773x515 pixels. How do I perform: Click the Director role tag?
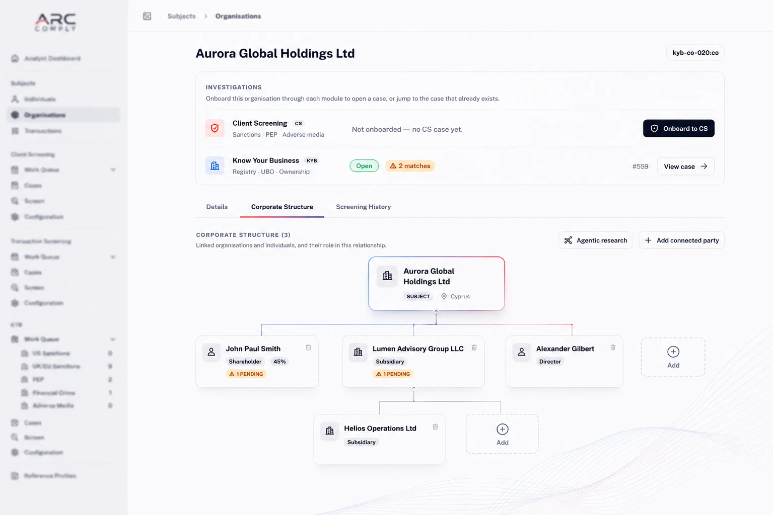pyautogui.click(x=550, y=362)
